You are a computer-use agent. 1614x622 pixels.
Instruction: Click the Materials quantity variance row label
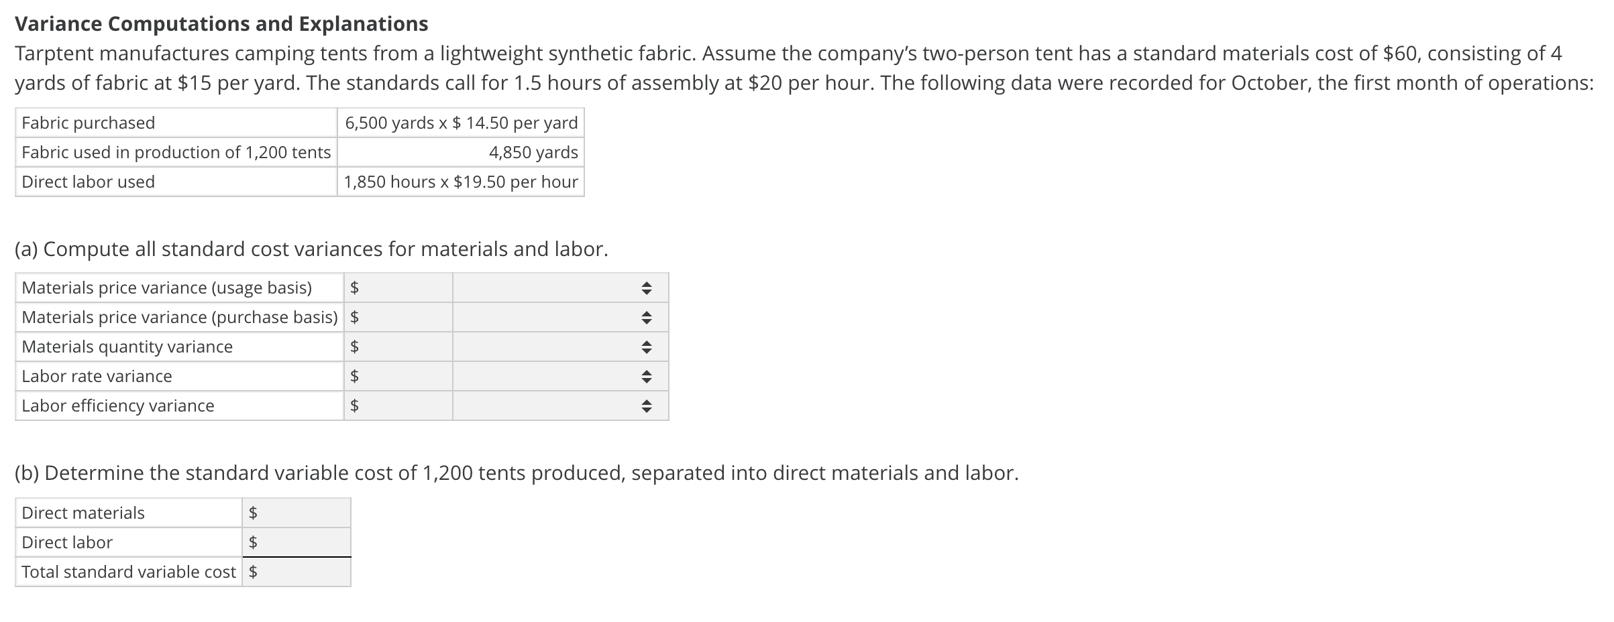click(126, 347)
